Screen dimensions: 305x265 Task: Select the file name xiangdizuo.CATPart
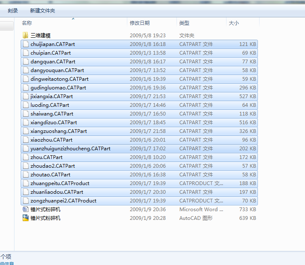click(x=54, y=123)
